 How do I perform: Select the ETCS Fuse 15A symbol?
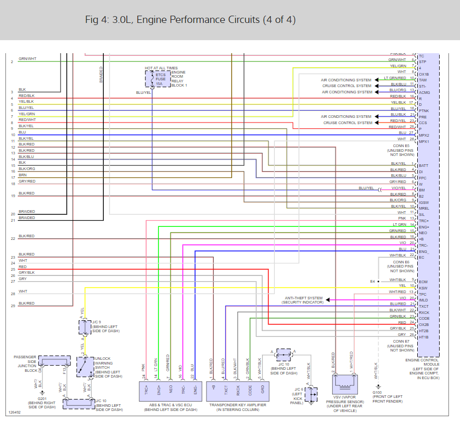pyautogui.click(x=158, y=79)
